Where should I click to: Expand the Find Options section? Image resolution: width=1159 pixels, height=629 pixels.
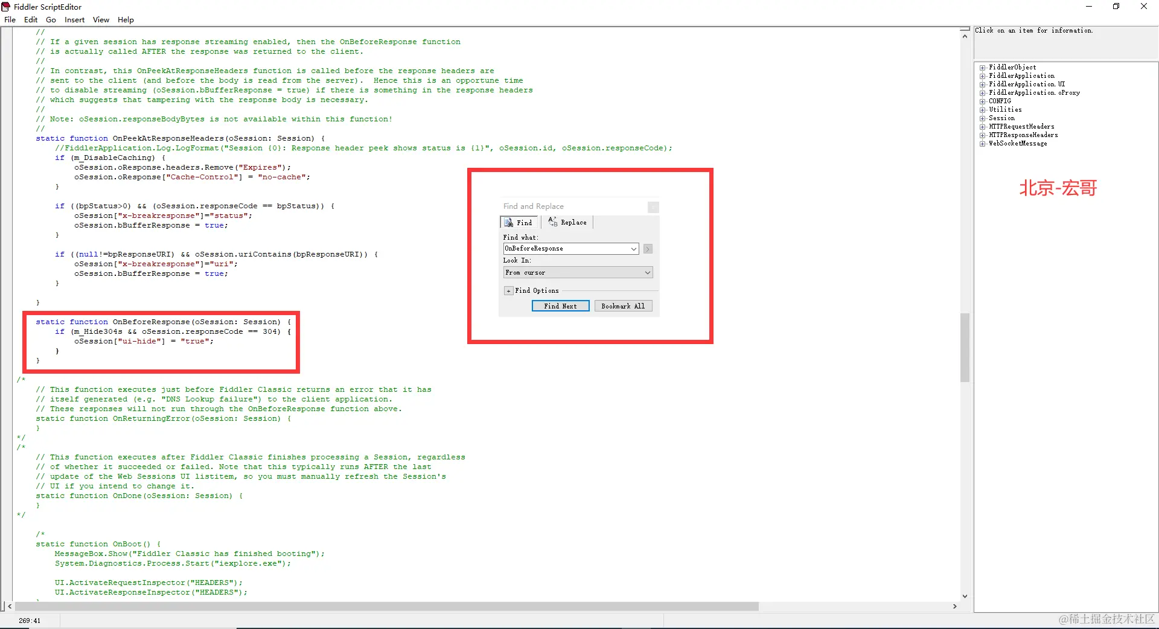tap(508, 291)
